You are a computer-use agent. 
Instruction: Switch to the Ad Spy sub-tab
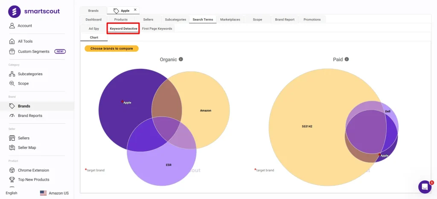click(x=94, y=28)
